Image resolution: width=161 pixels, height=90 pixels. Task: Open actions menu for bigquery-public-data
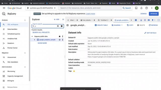63,36
